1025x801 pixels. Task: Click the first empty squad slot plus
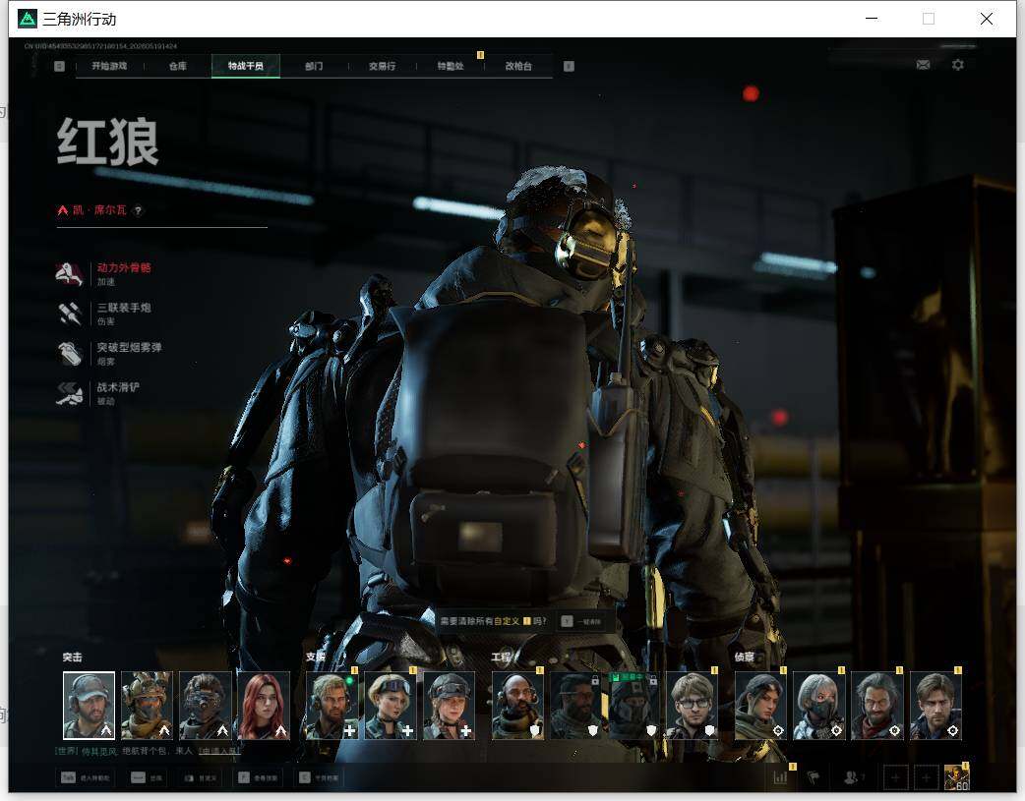coord(895,777)
